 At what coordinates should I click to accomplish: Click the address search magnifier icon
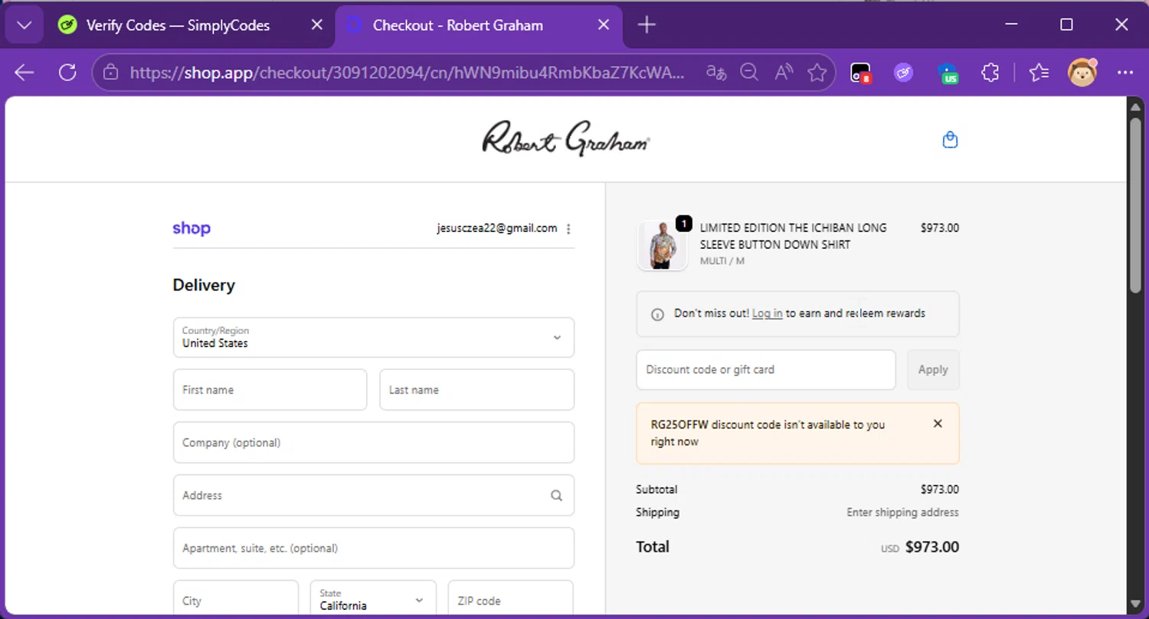click(x=556, y=496)
